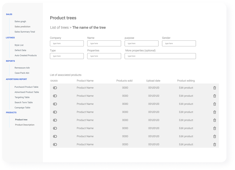Select Search Term Table
This screenshot has height=170, width=235.
[24, 102]
